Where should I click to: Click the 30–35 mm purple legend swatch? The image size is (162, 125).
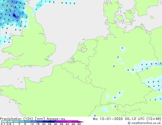click(57, 122)
